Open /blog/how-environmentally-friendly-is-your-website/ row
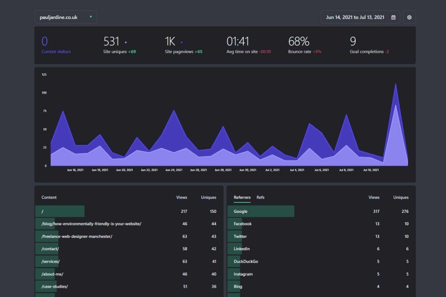446x297 pixels. [x=129, y=223]
